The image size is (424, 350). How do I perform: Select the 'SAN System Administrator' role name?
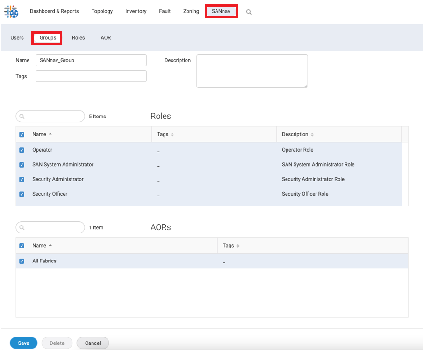point(63,164)
